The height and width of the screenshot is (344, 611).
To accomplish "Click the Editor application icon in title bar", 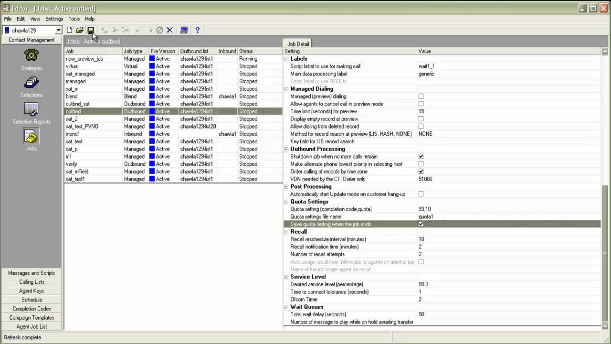I will click(6, 8).
